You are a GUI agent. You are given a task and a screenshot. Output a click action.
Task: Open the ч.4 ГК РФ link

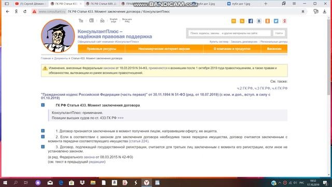(x=280, y=88)
